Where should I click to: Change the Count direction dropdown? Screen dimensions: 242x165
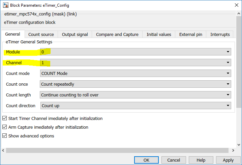[x=135, y=106]
